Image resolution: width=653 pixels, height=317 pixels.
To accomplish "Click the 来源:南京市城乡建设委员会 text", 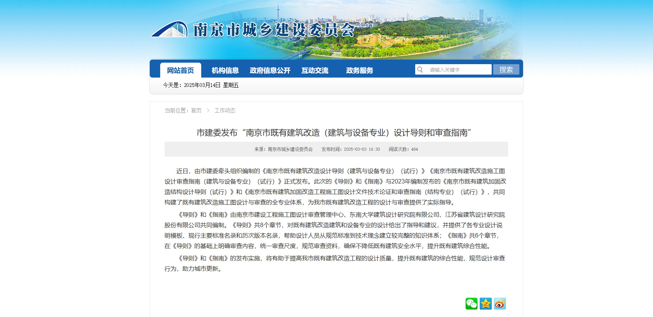I will [284, 149].
